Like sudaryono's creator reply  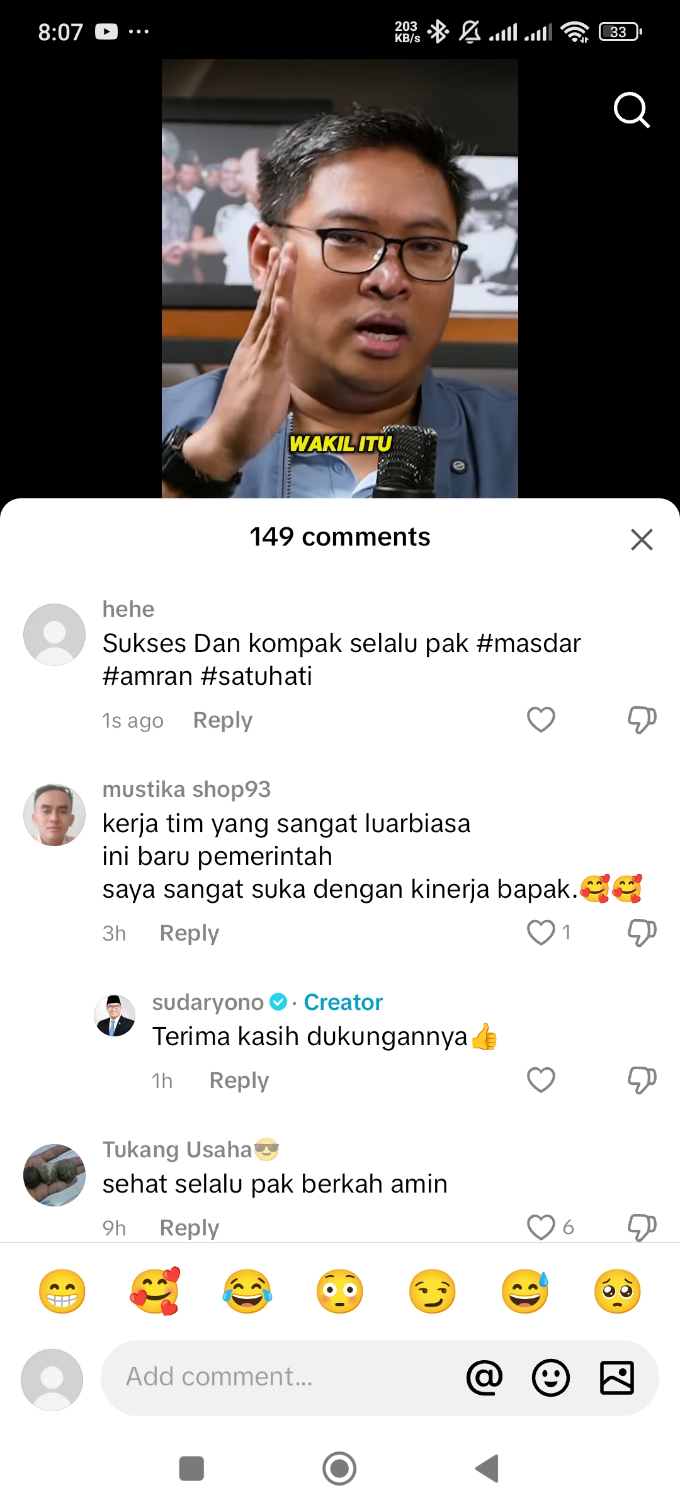pyautogui.click(x=541, y=1080)
